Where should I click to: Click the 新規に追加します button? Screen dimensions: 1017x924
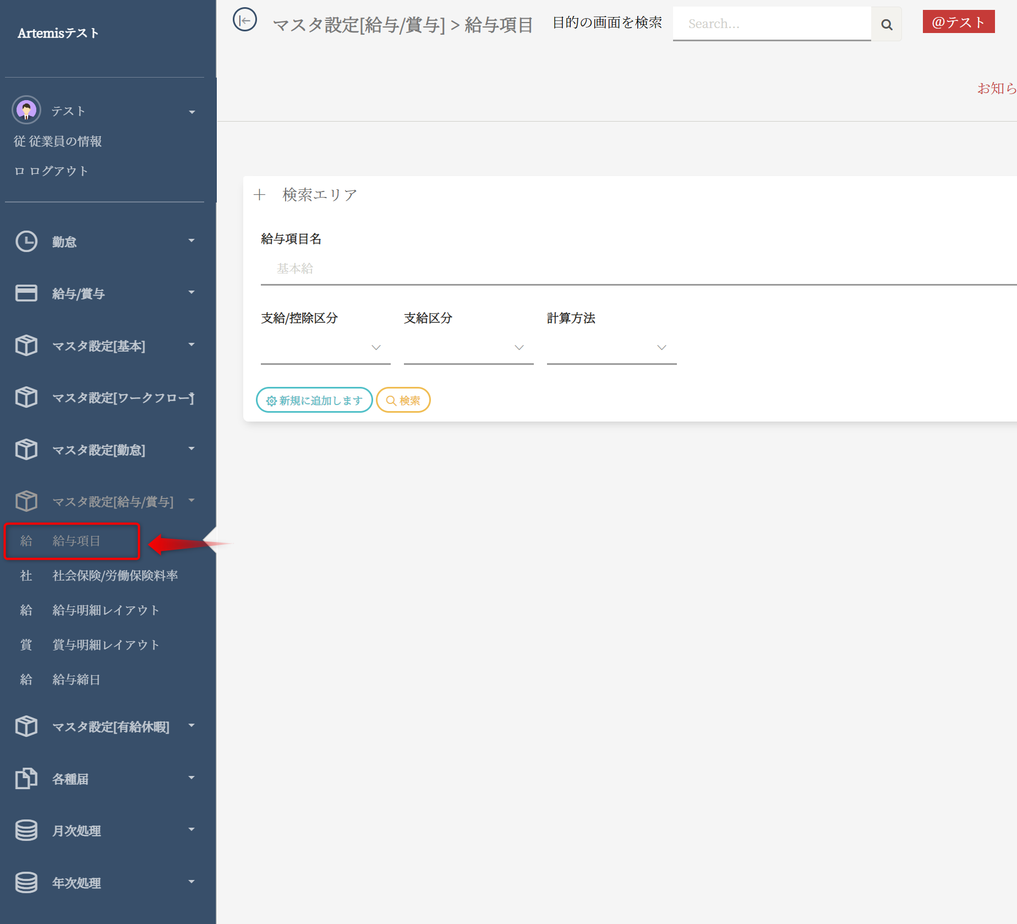(x=314, y=401)
